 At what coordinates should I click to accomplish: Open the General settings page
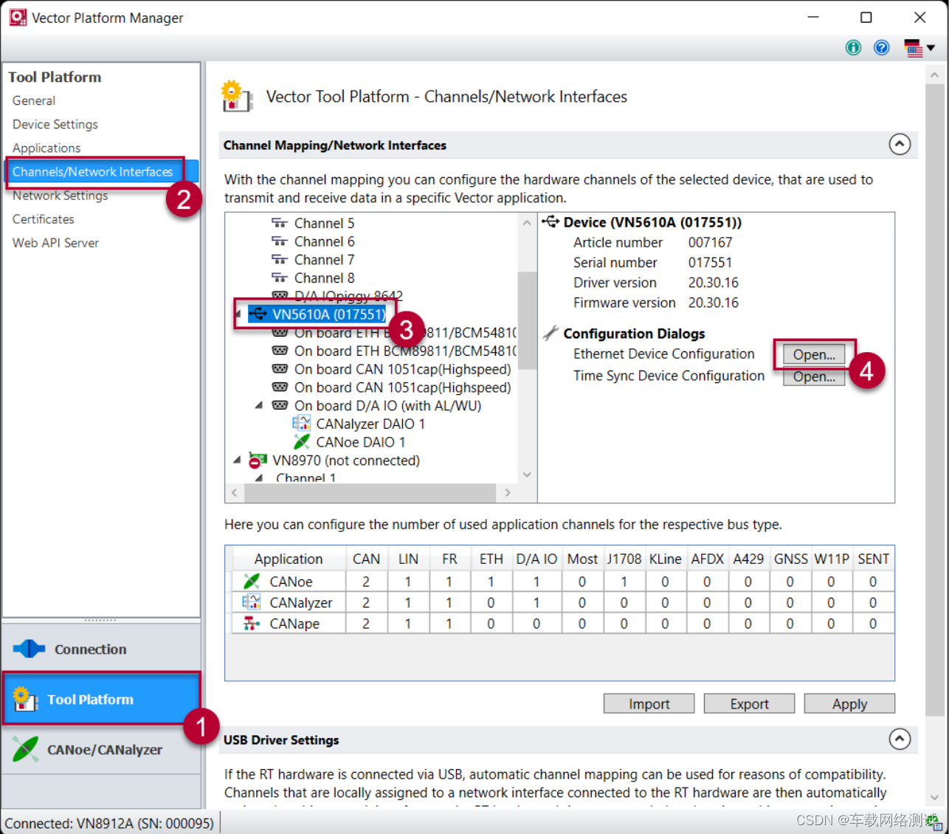[x=34, y=100]
